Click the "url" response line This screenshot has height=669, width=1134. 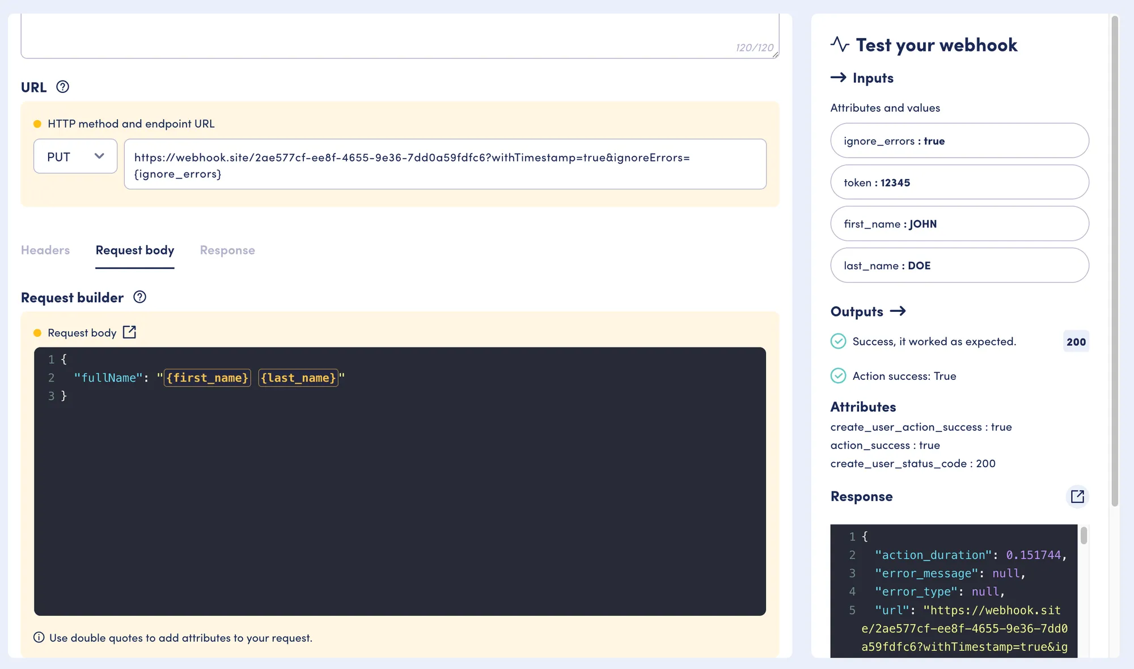point(964,628)
